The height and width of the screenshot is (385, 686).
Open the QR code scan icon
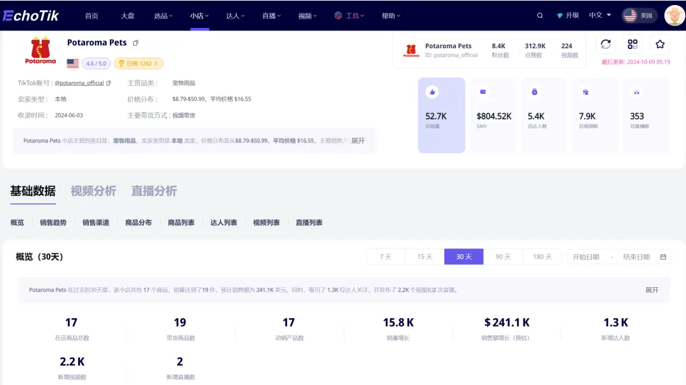[633, 44]
